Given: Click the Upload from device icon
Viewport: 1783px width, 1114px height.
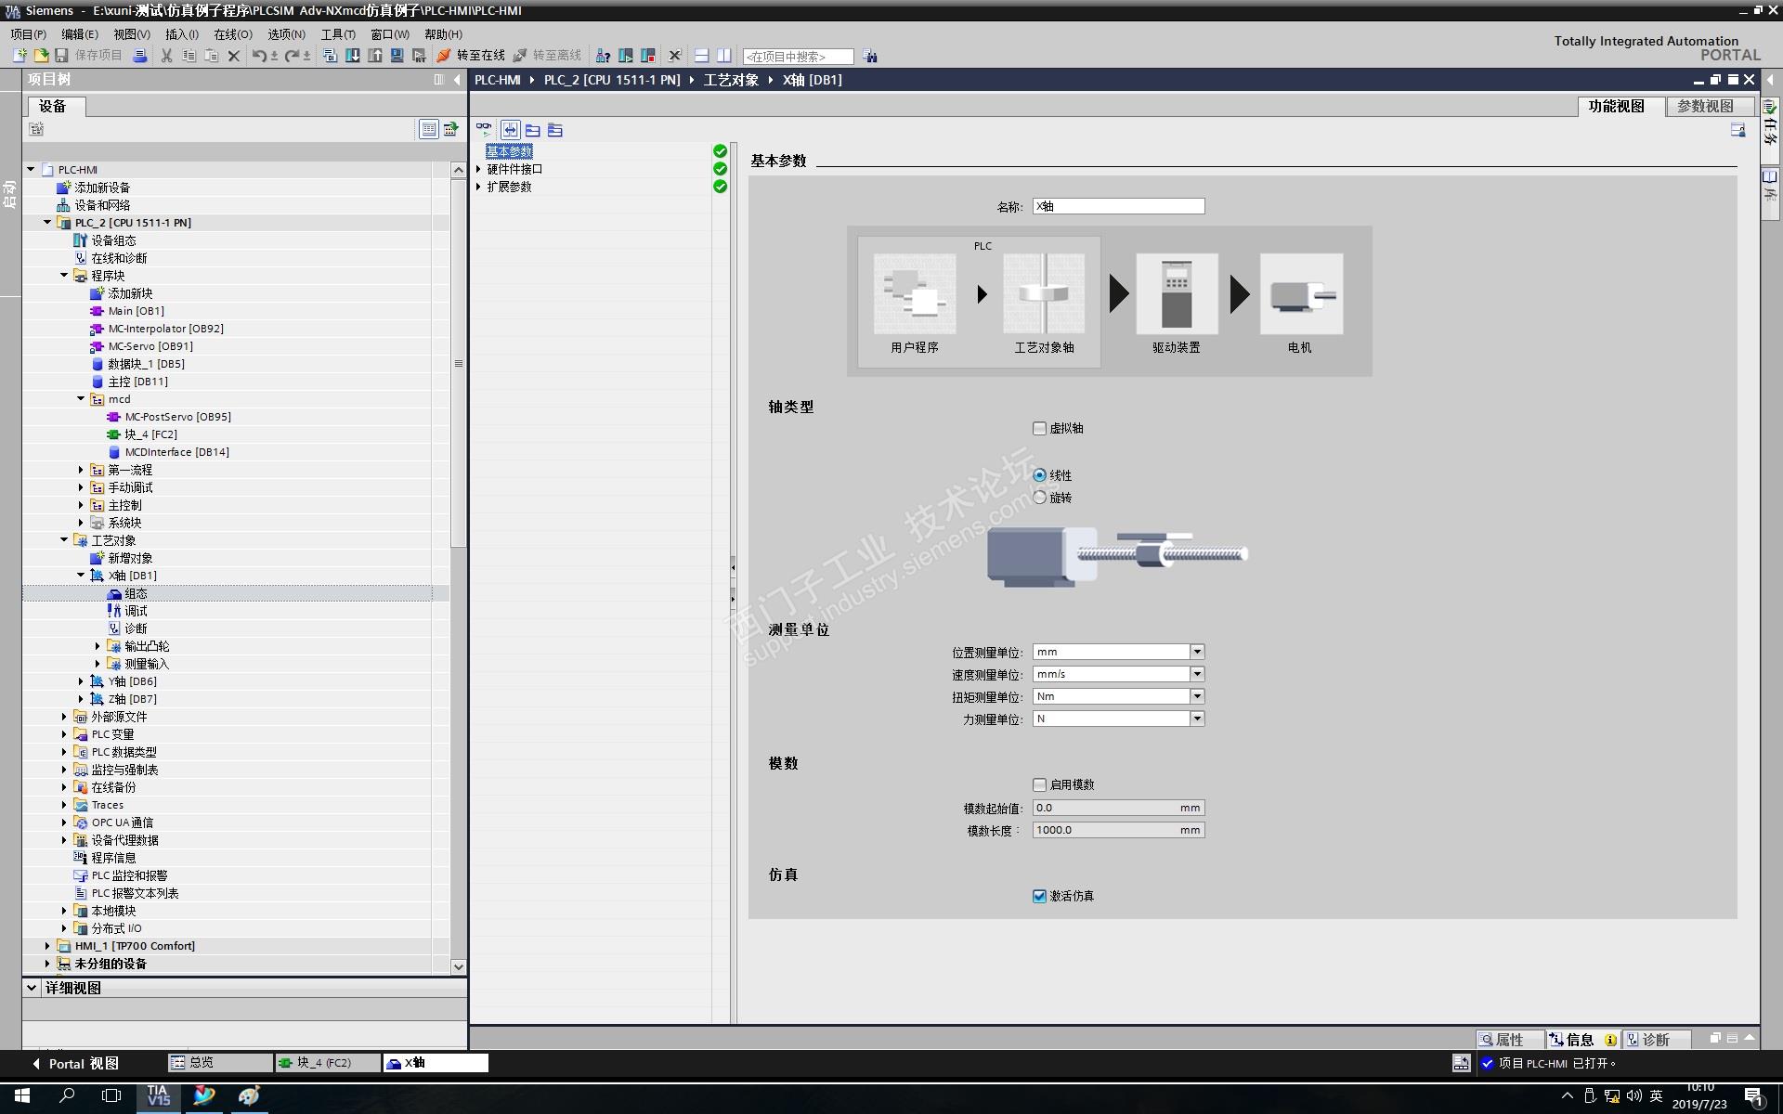Looking at the screenshot, I should [x=375, y=56].
